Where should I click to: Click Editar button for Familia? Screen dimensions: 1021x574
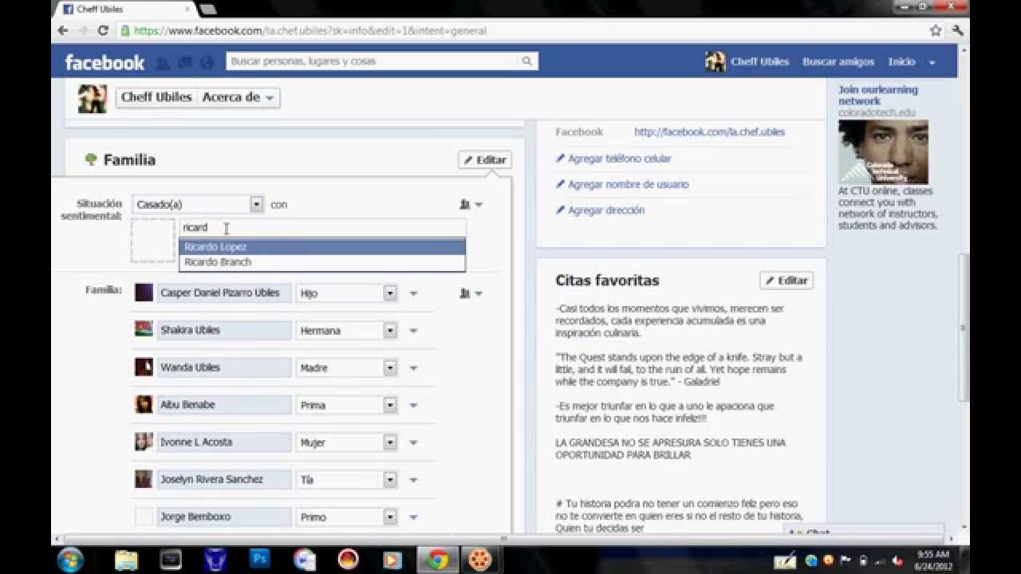point(485,160)
